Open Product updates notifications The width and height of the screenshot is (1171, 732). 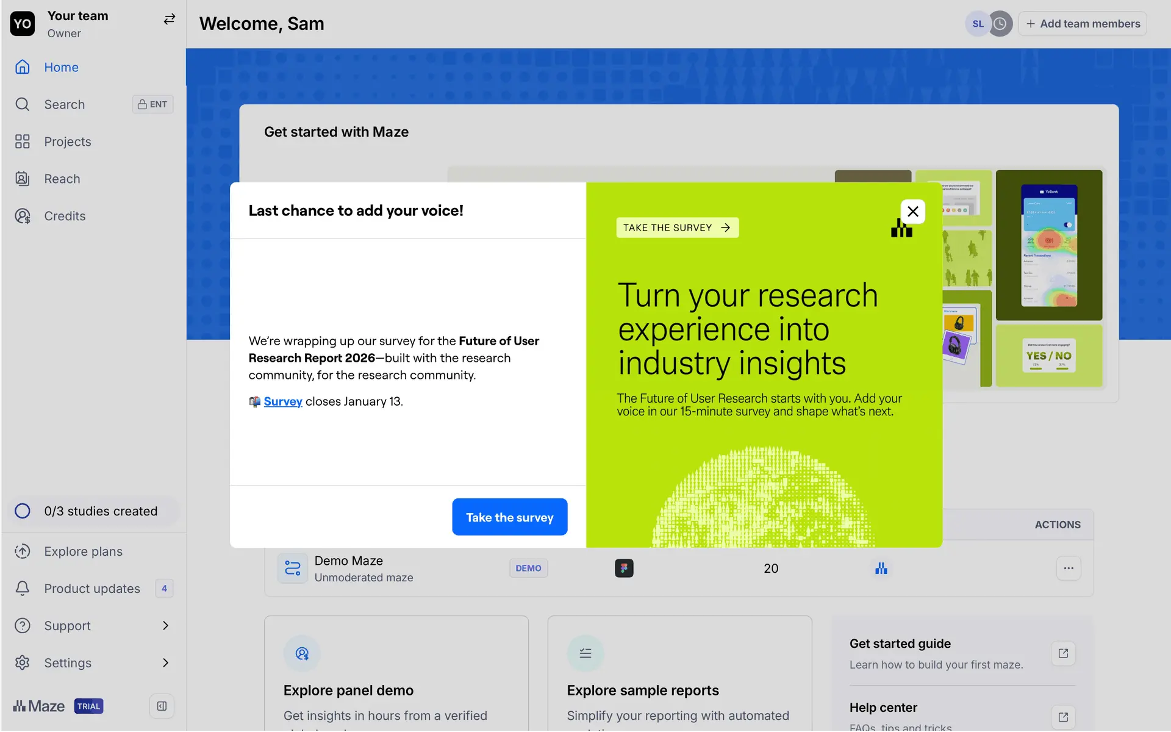point(91,589)
